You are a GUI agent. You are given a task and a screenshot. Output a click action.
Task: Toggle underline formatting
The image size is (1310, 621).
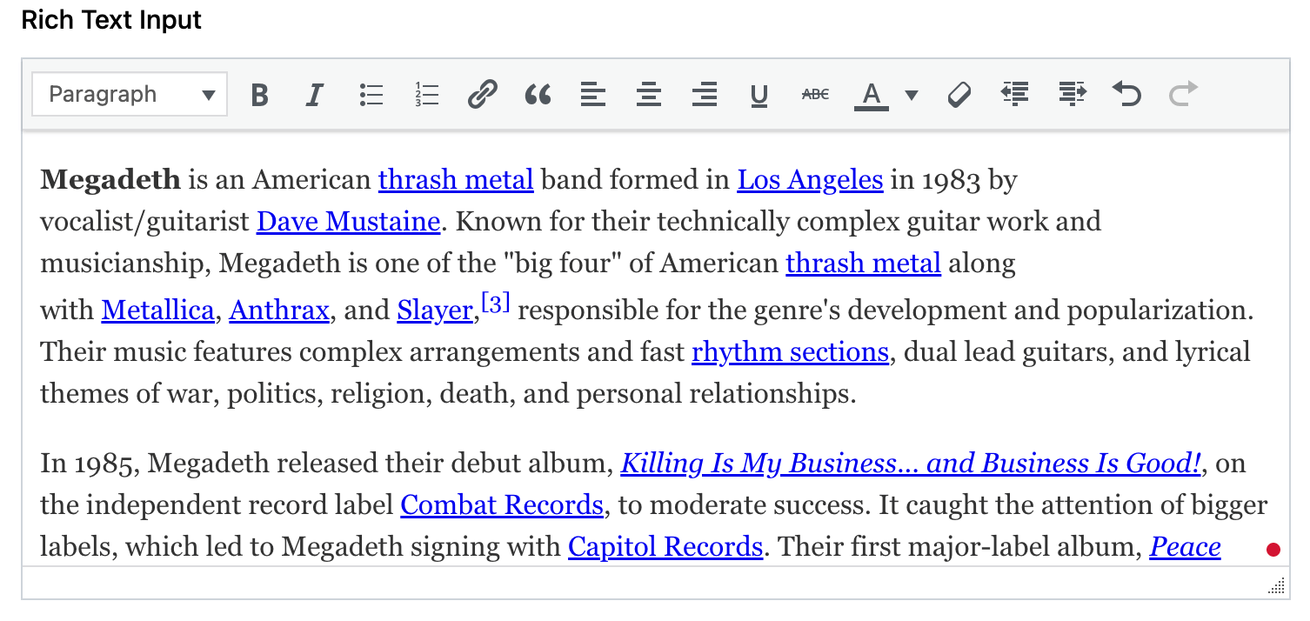759,94
